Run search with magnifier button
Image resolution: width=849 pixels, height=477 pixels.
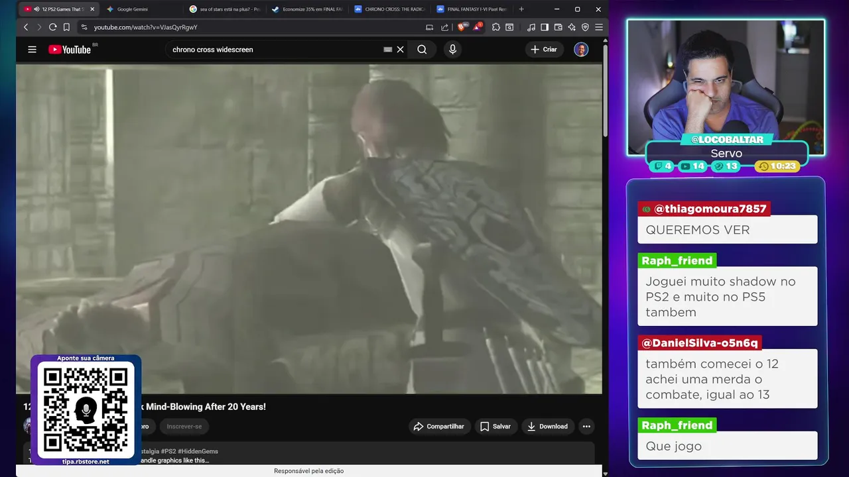click(422, 50)
